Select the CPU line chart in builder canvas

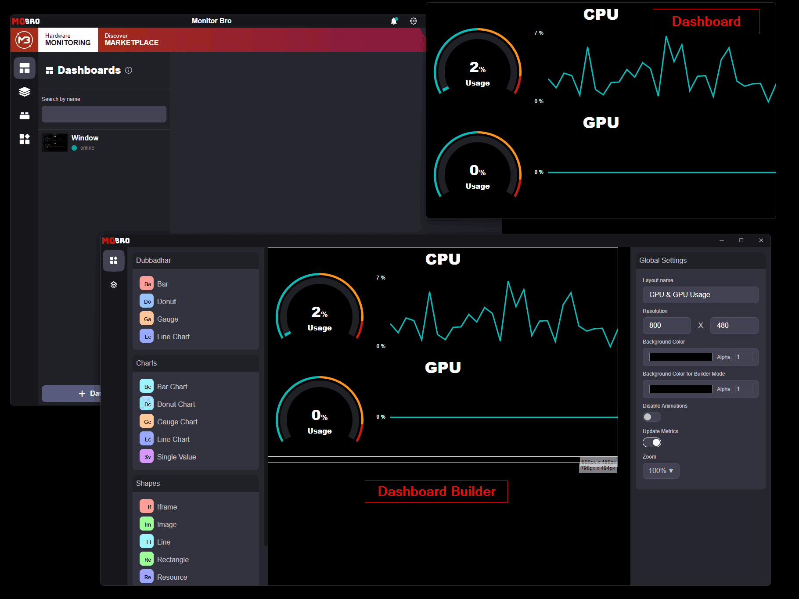pyautogui.click(x=496, y=312)
